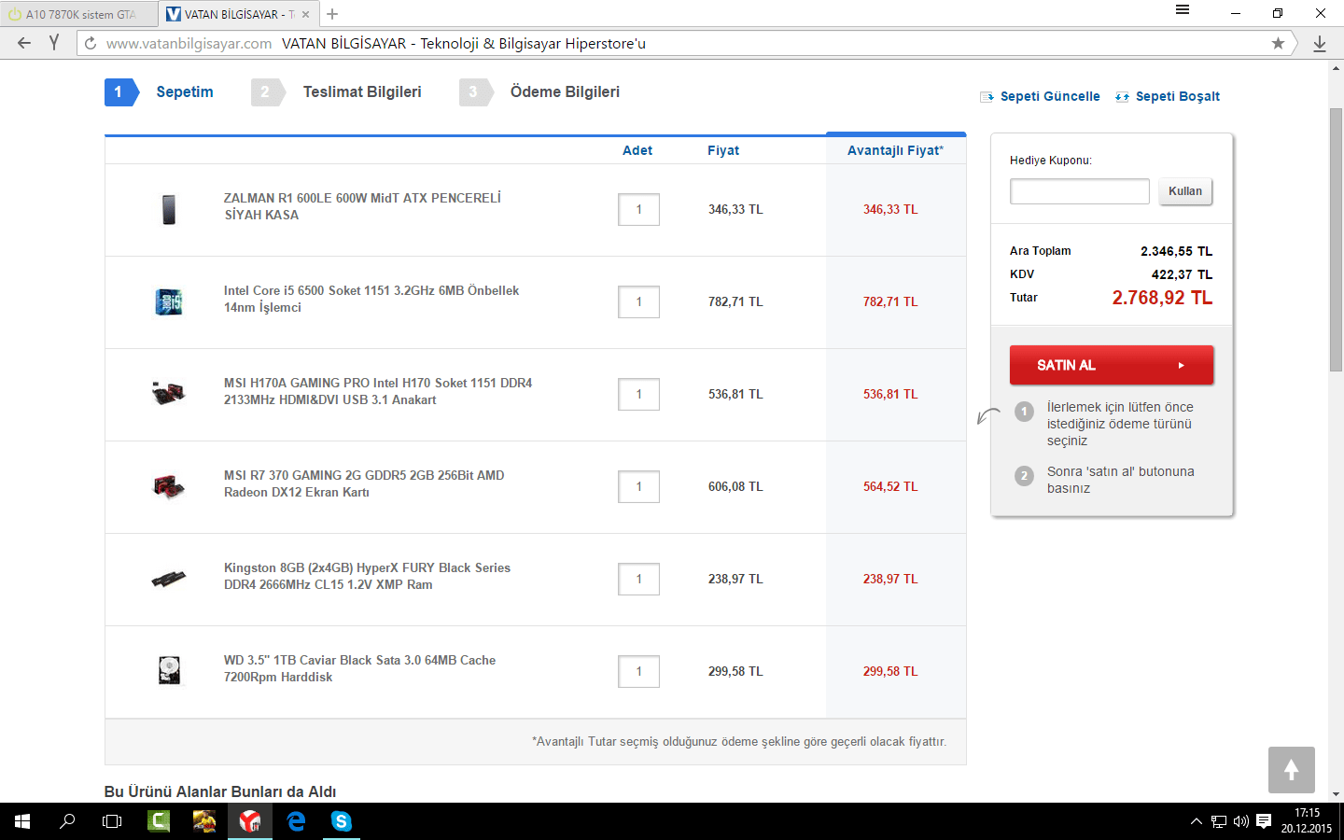1344x840 pixels.
Task: Click the red SATIN AL button
Action: click(x=1112, y=365)
